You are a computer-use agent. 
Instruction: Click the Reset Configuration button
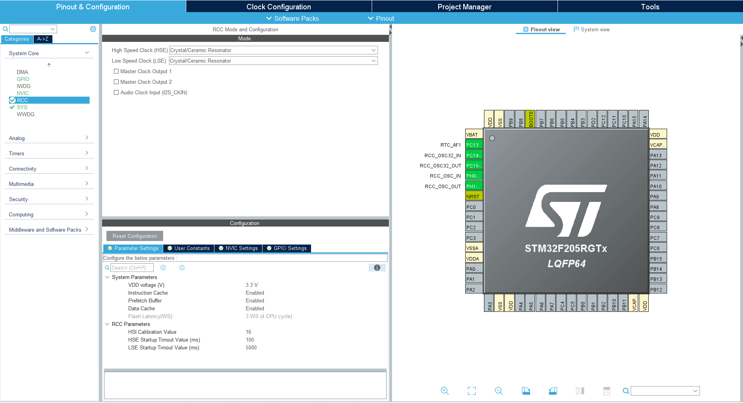(134, 236)
